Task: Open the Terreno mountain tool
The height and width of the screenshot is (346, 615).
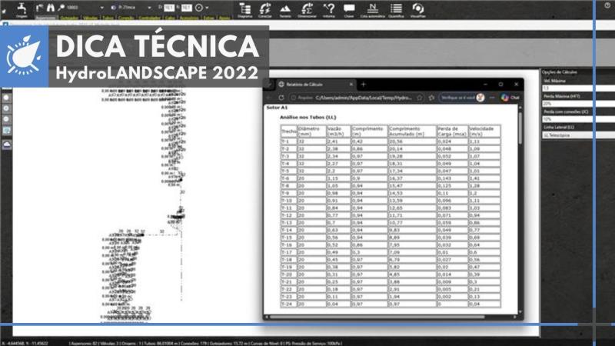Action: point(285,10)
